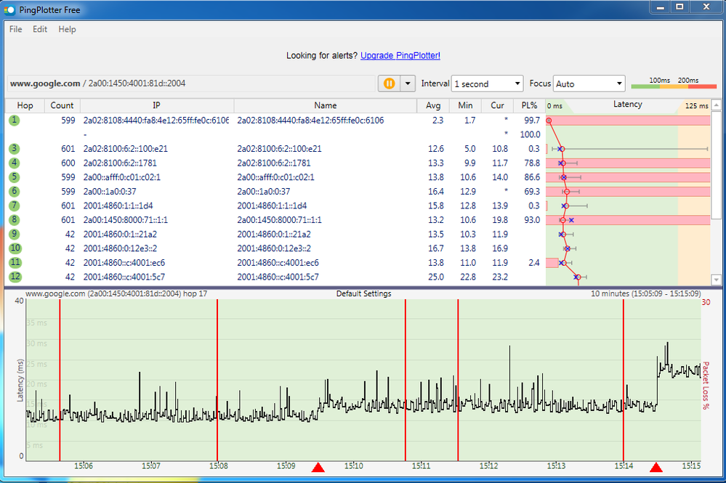
Task: Open the File menu
Action: (x=15, y=30)
